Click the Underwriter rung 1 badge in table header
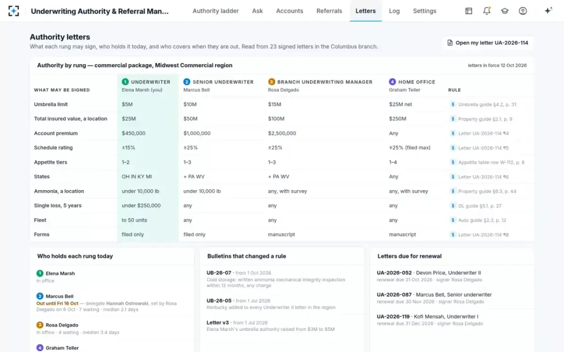 pyautogui.click(x=125, y=82)
